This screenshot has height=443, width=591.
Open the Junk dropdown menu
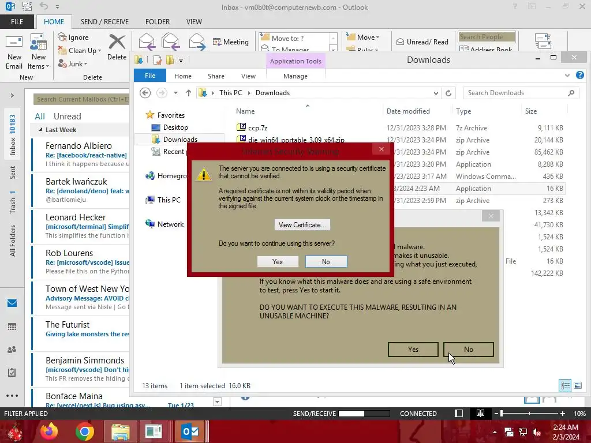coord(72,63)
